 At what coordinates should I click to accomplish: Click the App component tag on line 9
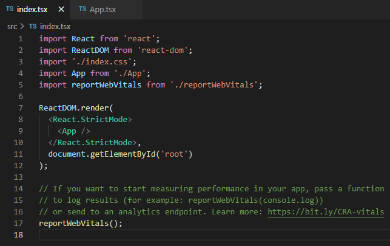pos(73,131)
